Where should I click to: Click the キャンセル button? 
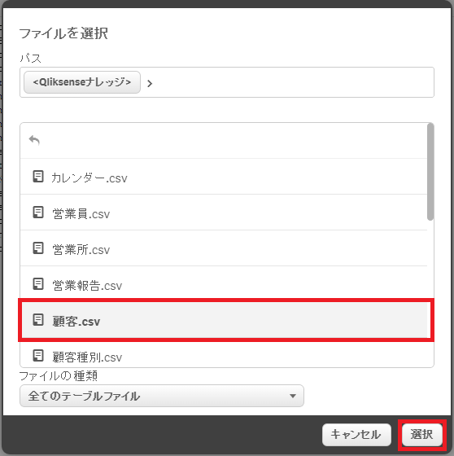pos(356,435)
